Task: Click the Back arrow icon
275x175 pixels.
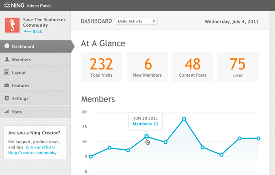Action: (27, 31)
